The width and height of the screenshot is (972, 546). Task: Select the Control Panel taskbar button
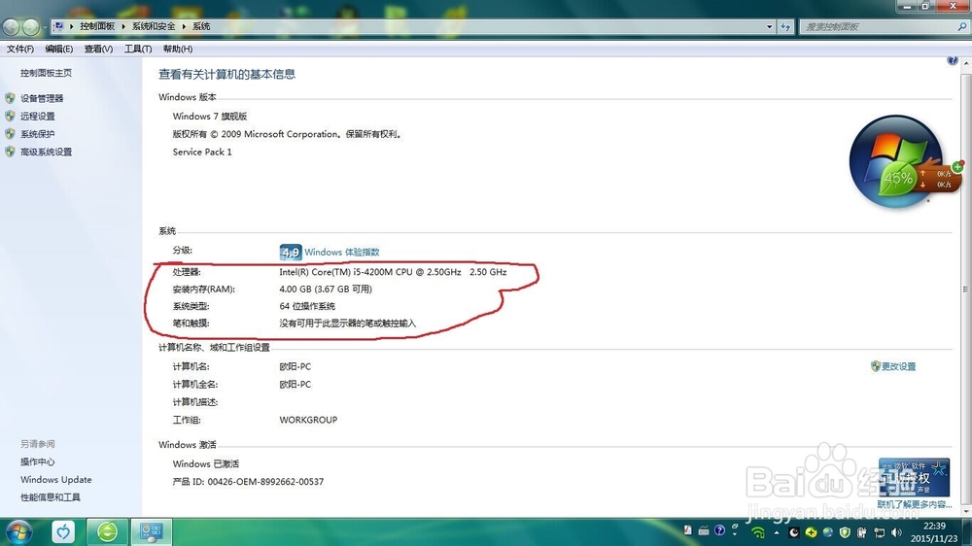tap(151, 531)
